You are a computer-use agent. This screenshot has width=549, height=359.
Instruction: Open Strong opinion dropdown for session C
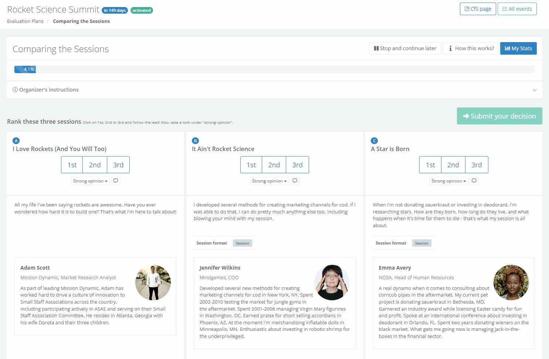pyautogui.click(x=448, y=181)
